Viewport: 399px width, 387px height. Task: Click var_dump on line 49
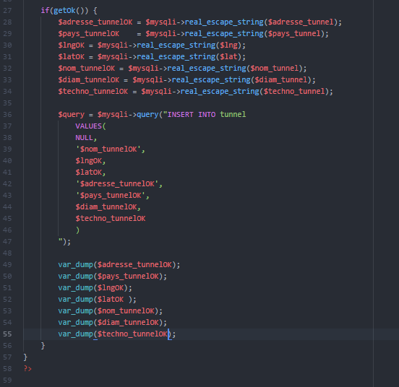point(76,265)
